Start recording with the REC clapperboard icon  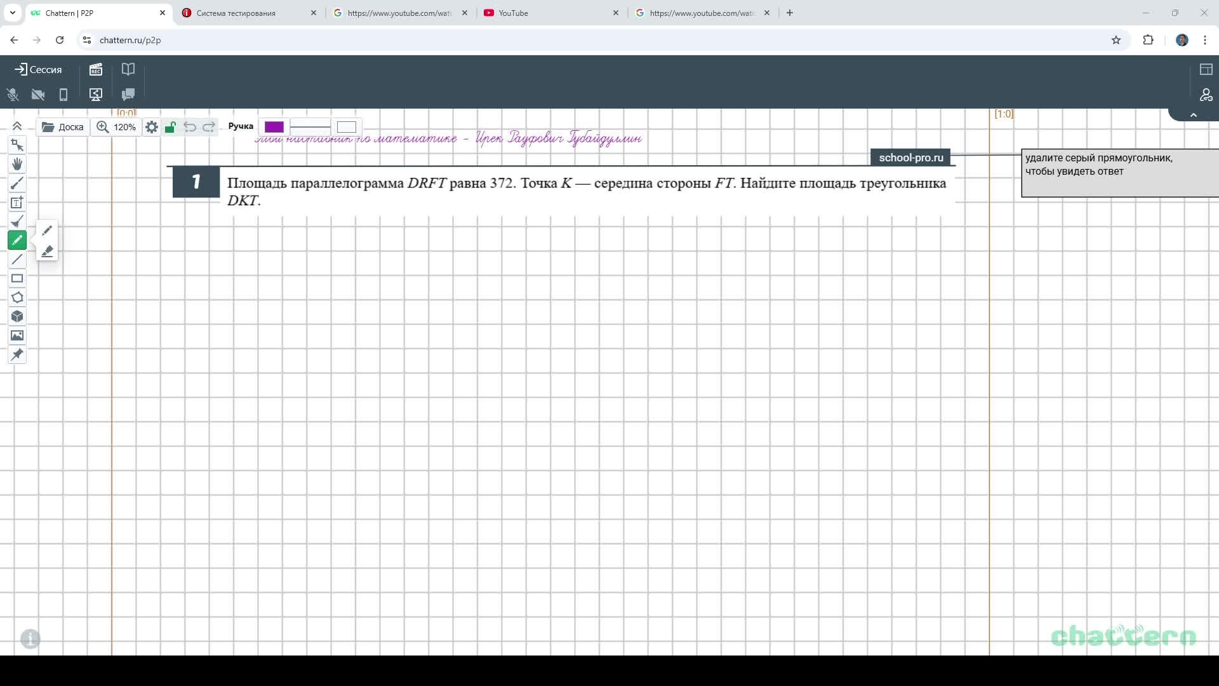coord(96,69)
